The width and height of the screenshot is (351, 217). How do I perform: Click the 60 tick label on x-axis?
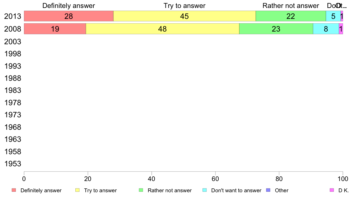coord(215,179)
